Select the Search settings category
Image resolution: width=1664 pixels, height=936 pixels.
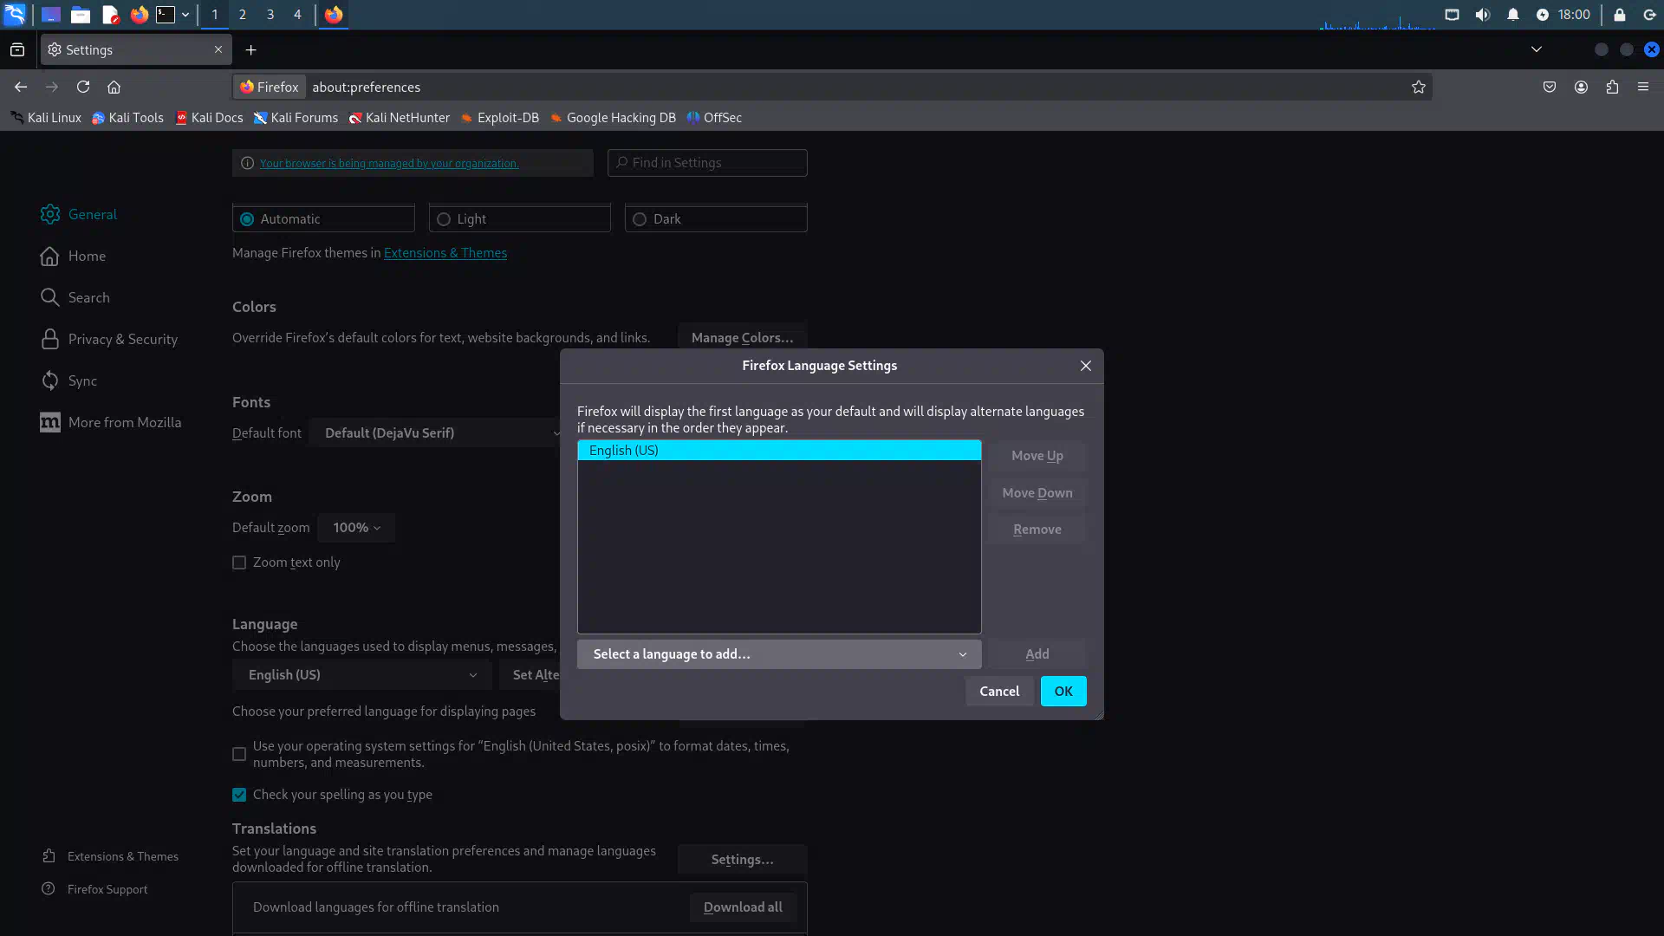click(x=75, y=297)
